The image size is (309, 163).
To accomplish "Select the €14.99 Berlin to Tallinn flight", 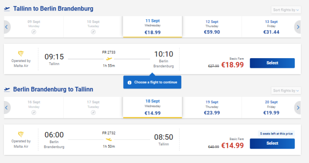I will coord(272,143).
